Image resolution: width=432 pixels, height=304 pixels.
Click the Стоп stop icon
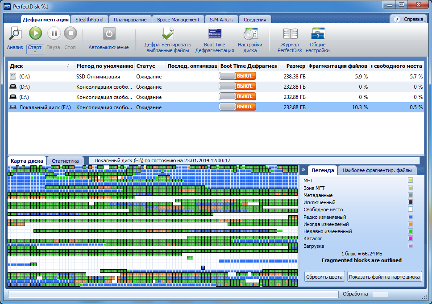pos(71,33)
